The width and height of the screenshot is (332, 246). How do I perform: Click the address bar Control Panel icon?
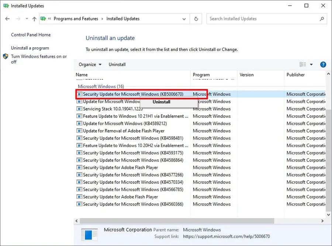(43, 19)
